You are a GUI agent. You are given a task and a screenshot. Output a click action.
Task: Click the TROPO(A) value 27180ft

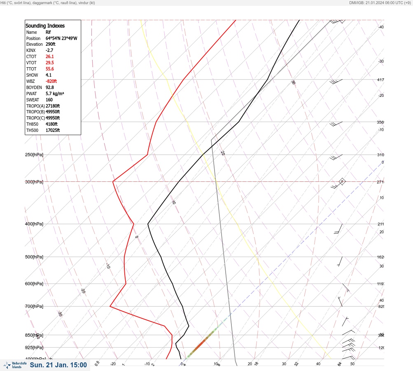[53, 106]
